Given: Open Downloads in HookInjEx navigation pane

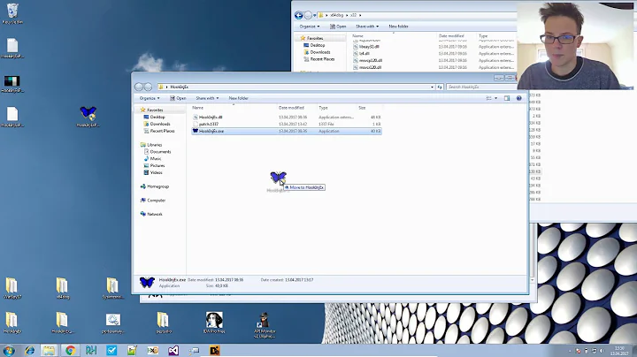Looking at the screenshot, I should [x=159, y=124].
